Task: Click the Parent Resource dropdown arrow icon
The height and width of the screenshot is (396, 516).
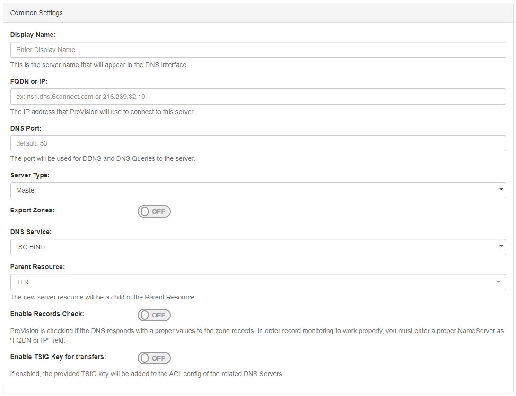Action: [x=499, y=282]
